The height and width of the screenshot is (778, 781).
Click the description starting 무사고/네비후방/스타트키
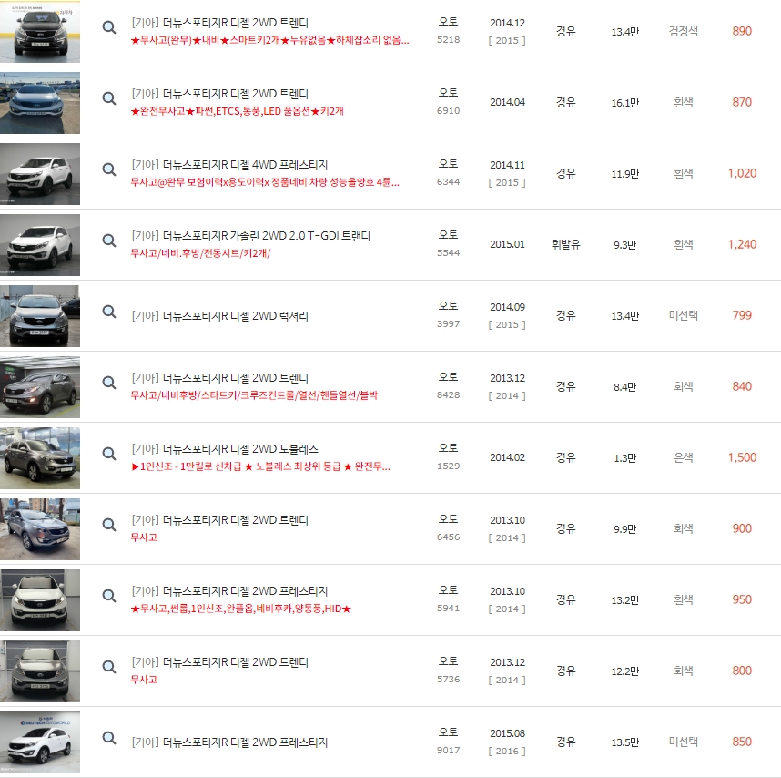[254, 395]
